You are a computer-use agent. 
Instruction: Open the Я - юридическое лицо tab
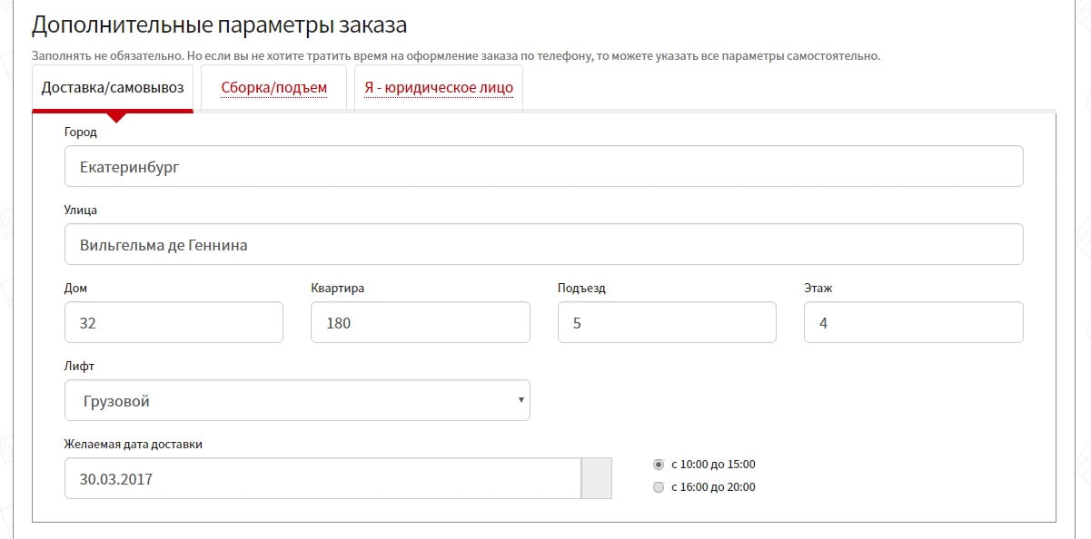(439, 88)
